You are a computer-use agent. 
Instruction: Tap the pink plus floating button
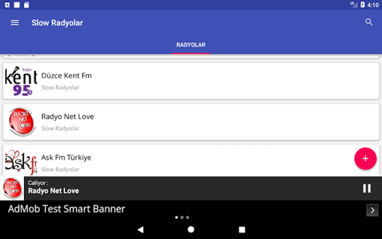tap(365, 159)
